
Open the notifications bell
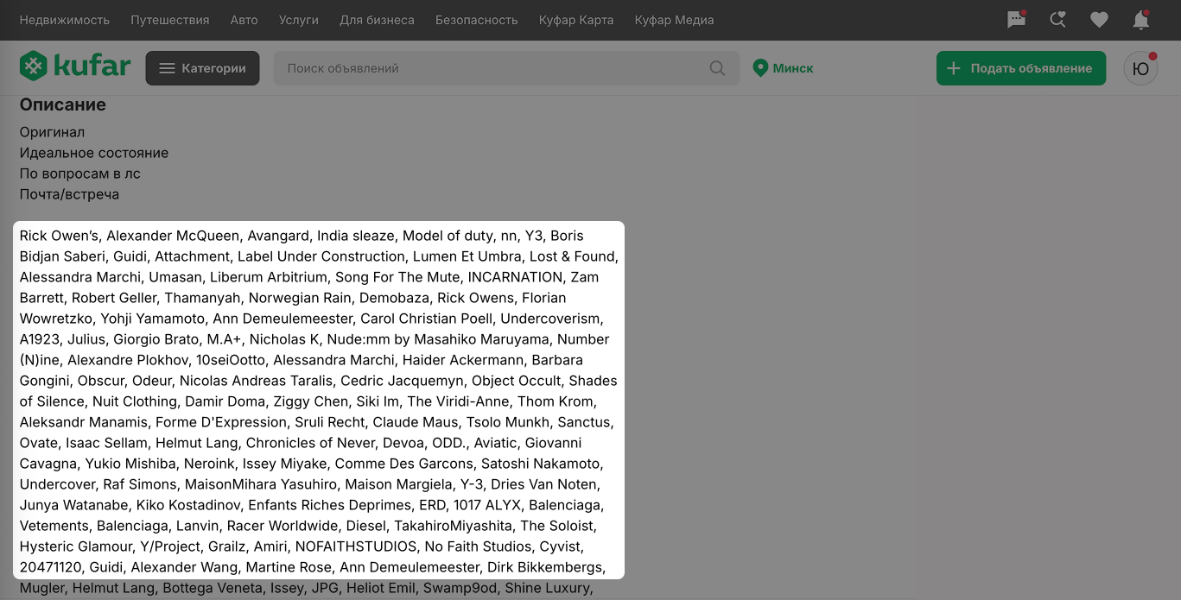[1140, 20]
